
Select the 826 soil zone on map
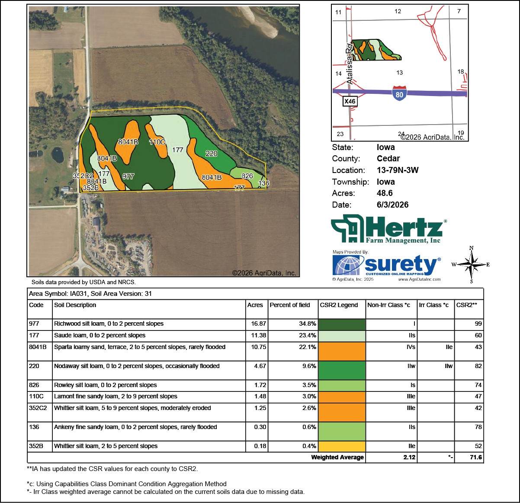[x=247, y=176]
